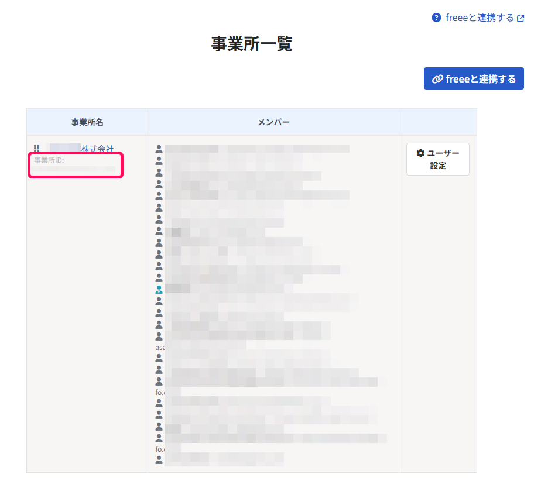This screenshot has width=541, height=491.
Task: Click the teal highlighted member icon
Action: click(159, 289)
